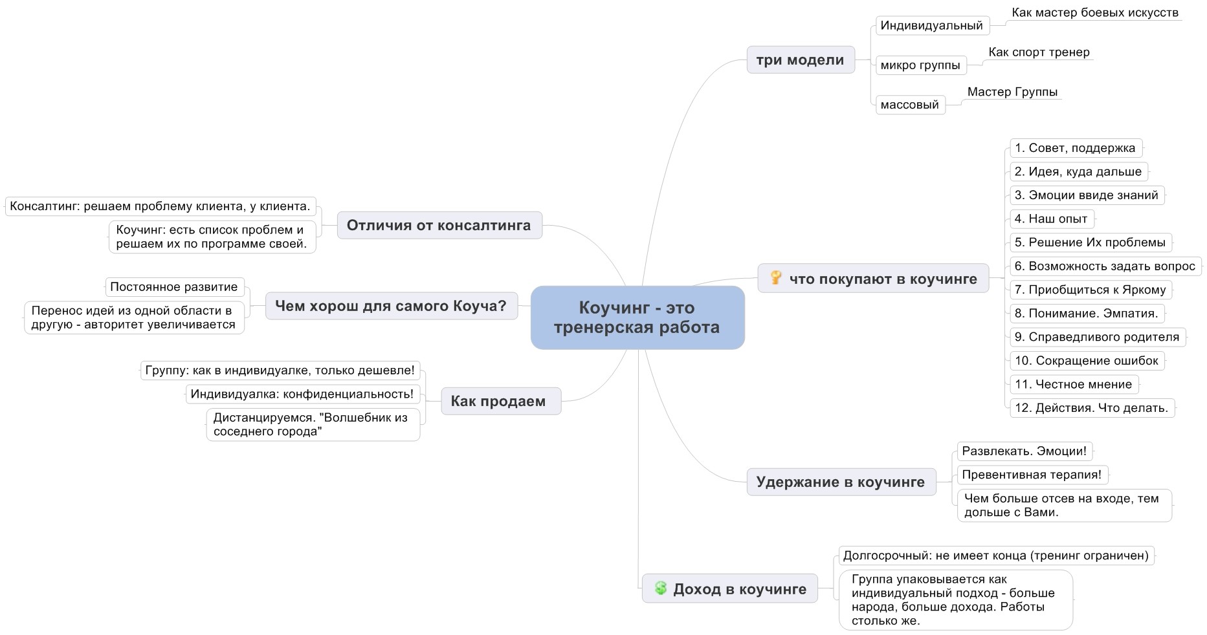Select item '6. Возможность задать вопрос'
The image size is (1207, 635).
pos(1105,266)
